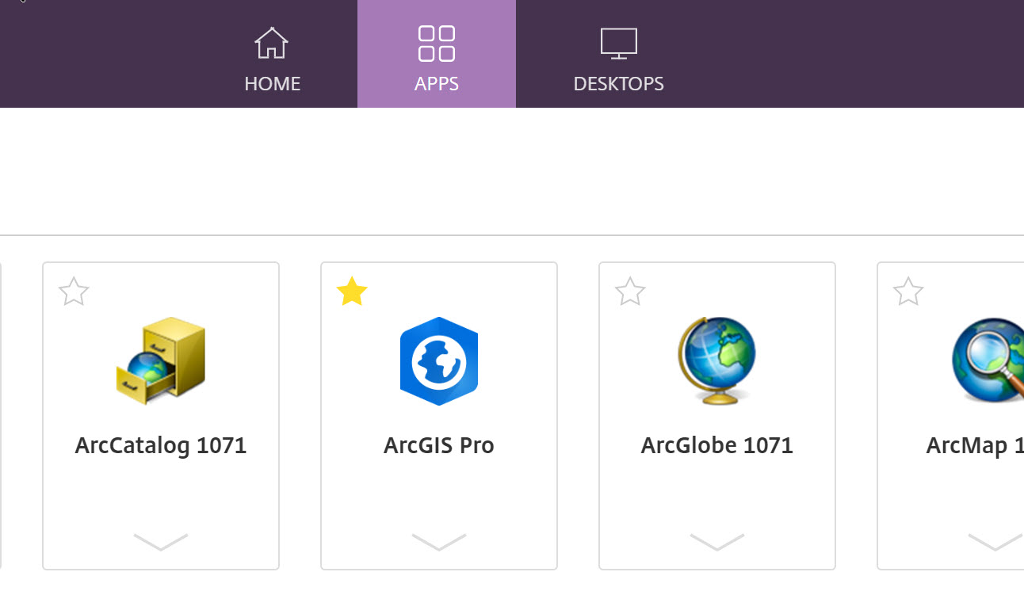
Task: Expand details chevron on ArcGlobe 1071 card
Action: (x=717, y=542)
